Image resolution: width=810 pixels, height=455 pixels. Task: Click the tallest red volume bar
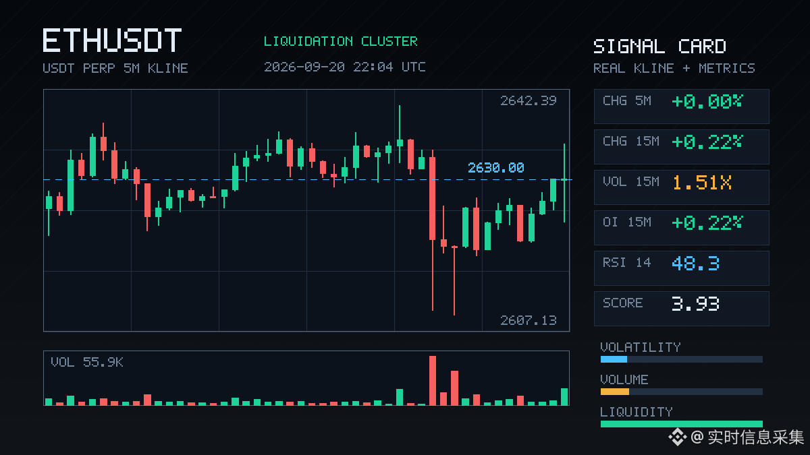[x=433, y=380]
